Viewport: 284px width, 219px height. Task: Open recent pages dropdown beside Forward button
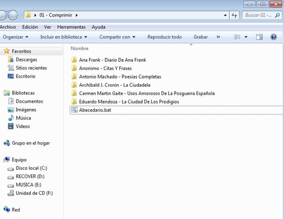pyautogui.click(x=21, y=16)
